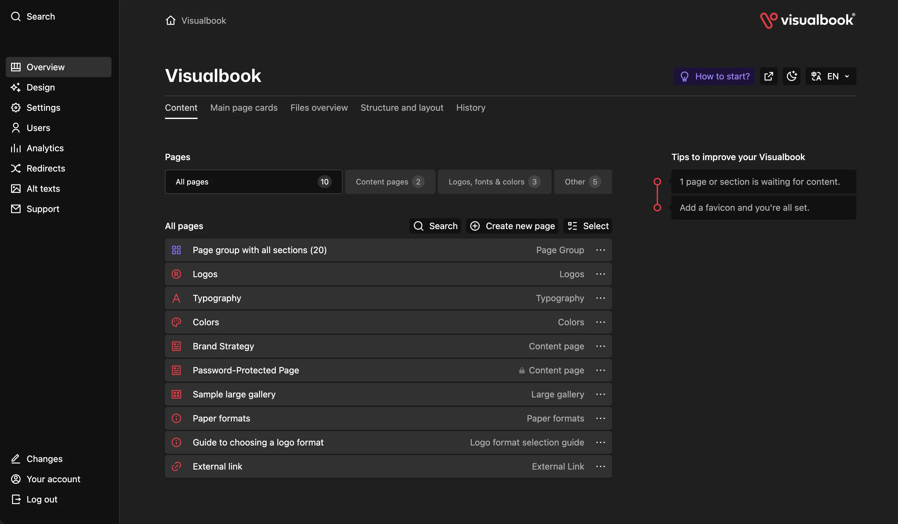The width and height of the screenshot is (898, 524).
Task: Click the Password-Protected Page document icon
Action: click(x=176, y=370)
